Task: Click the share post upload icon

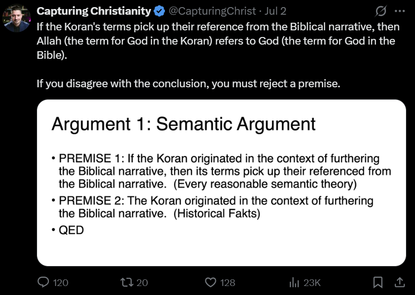Action: click(399, 282)
